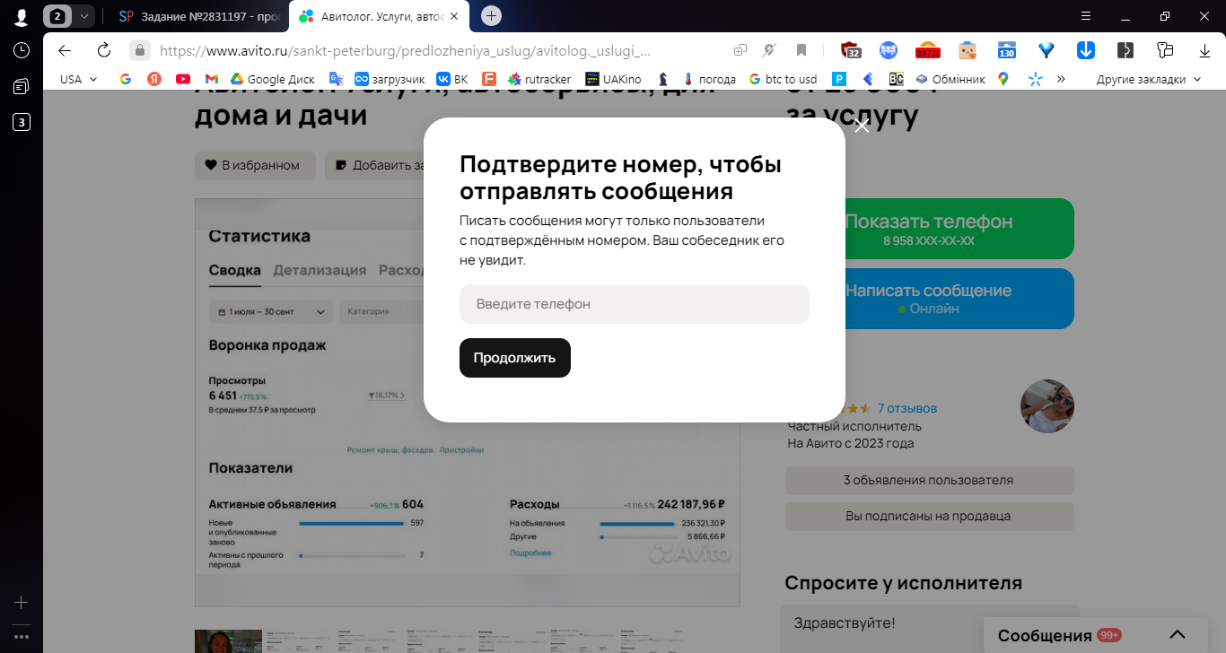Open the 'погода' bookmark
Image resolution: width=1226 pixels, height=653 pixels.
[x=709, y=79]
